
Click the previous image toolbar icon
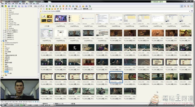tap(12, 6)
